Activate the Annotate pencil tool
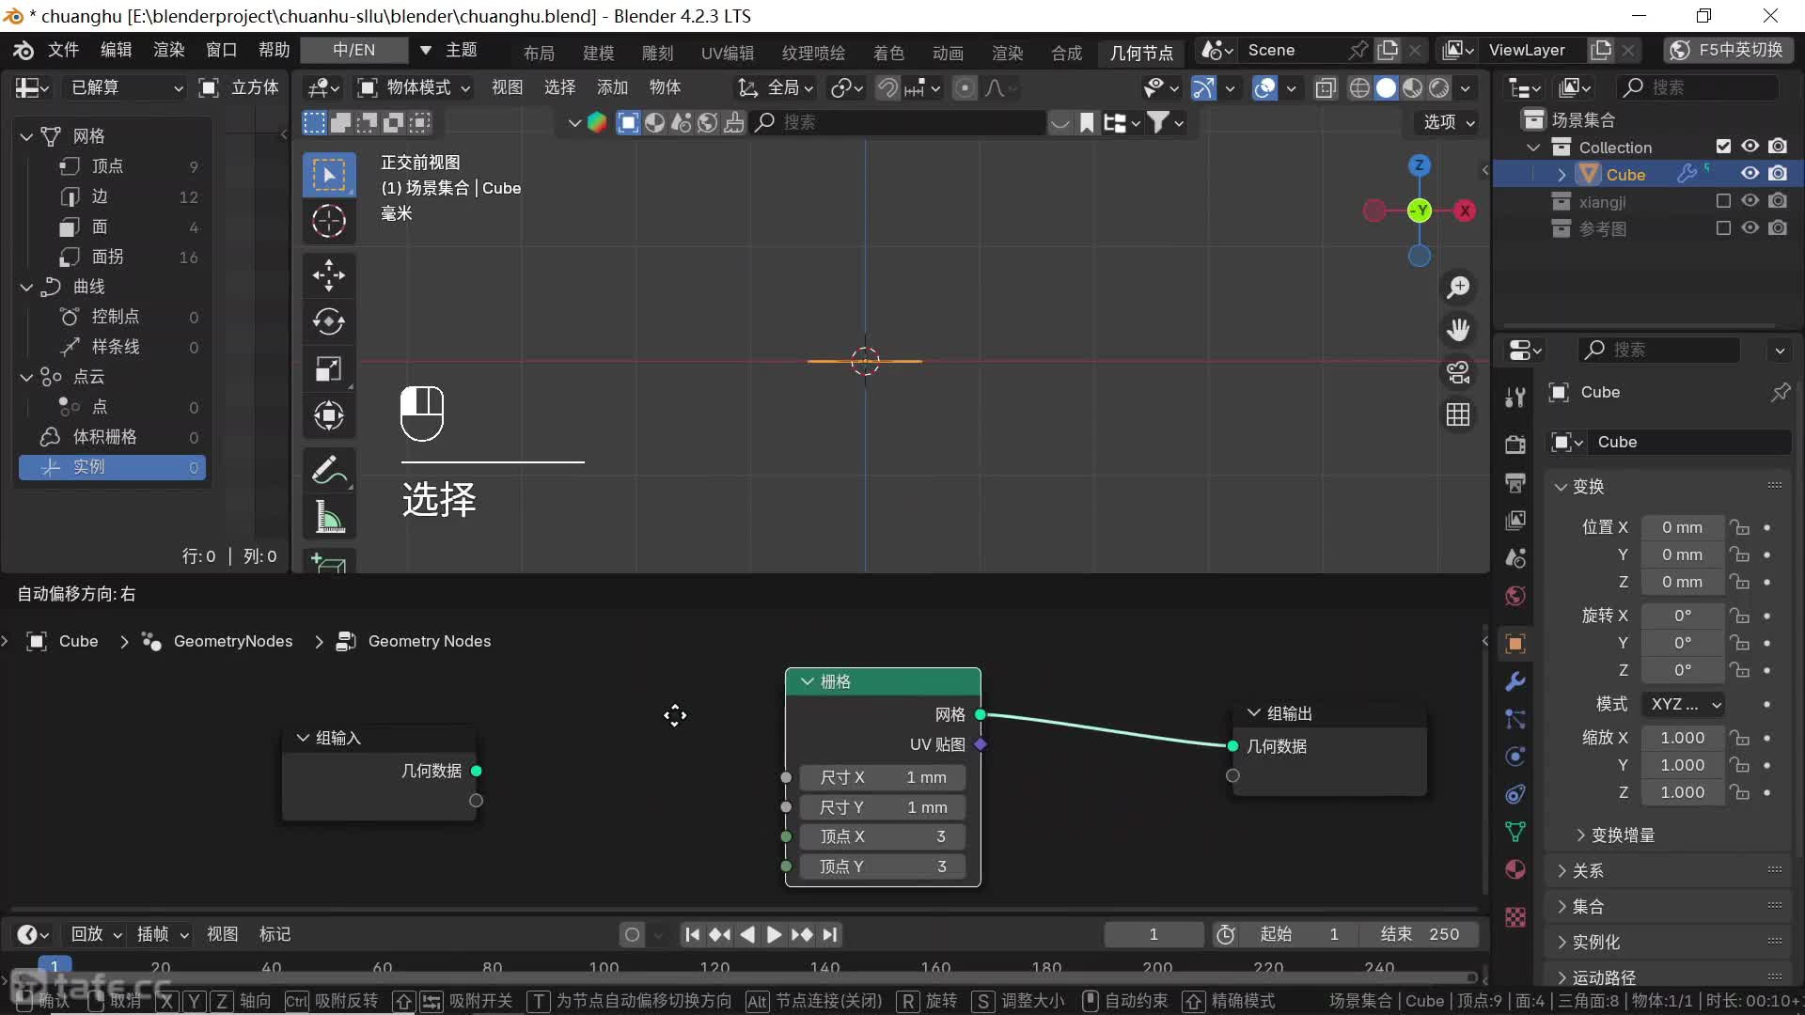This screenshot has height=1015, width=1805. click(x=328, y=469)
